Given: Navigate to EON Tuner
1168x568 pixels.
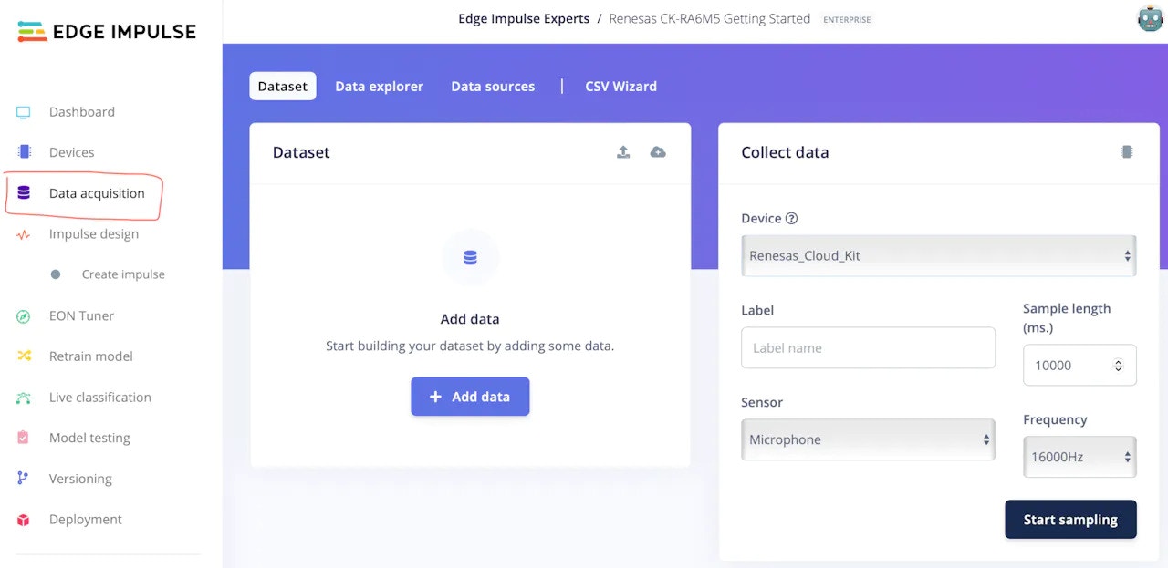Looking at the screenshot, I should (81, 316).
